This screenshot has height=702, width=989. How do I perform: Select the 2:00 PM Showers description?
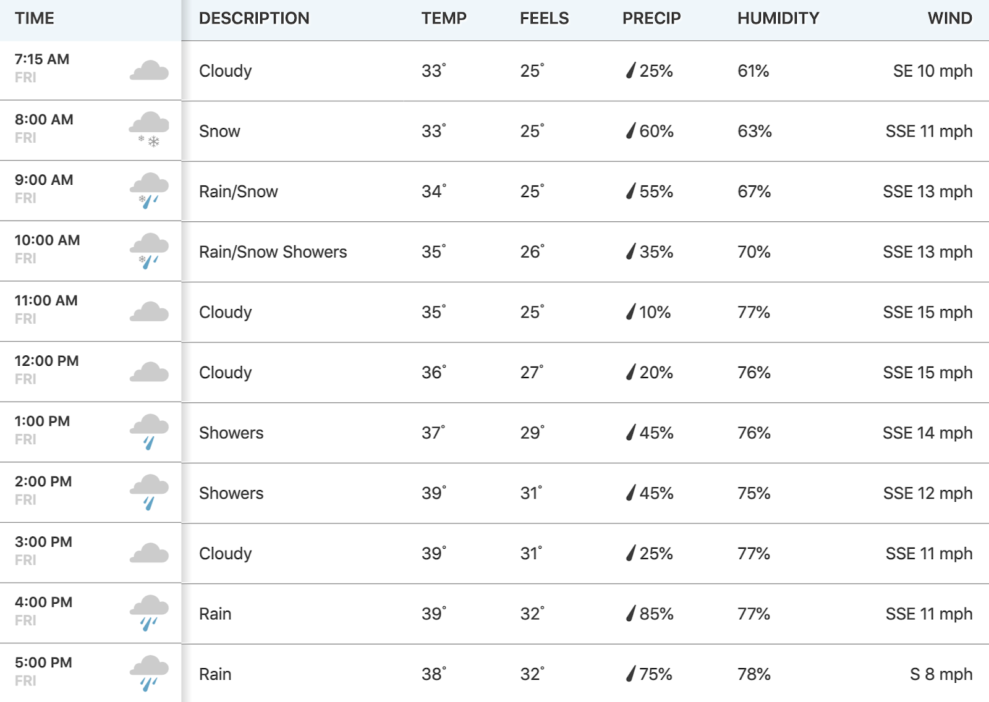[231, 493]
